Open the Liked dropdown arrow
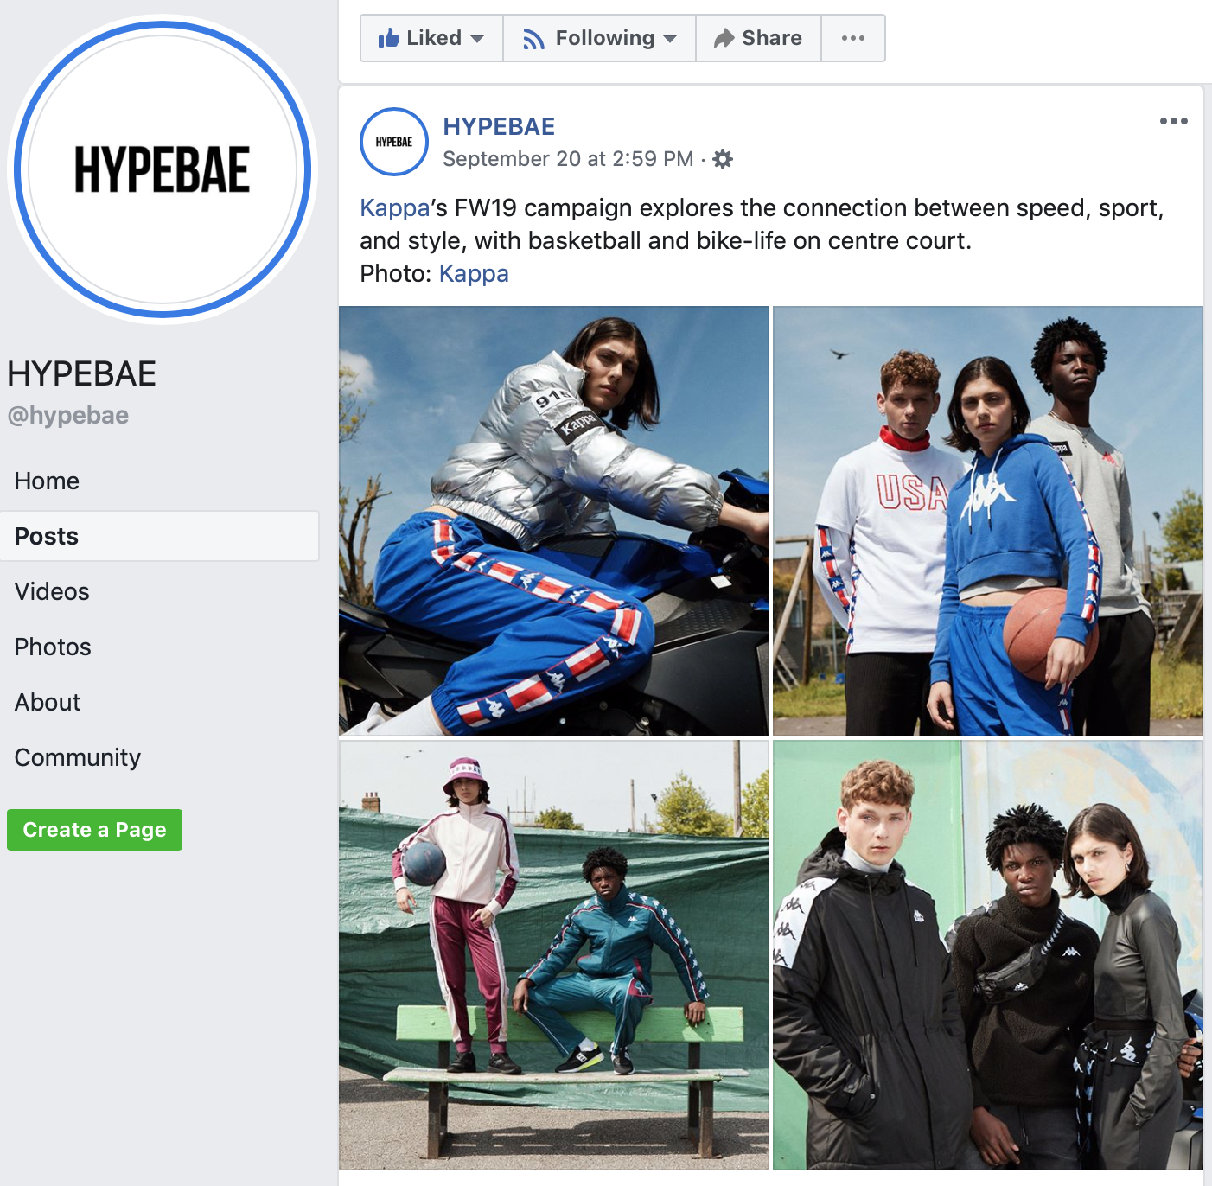1212x1186 pixels. [x=477, y=39]
